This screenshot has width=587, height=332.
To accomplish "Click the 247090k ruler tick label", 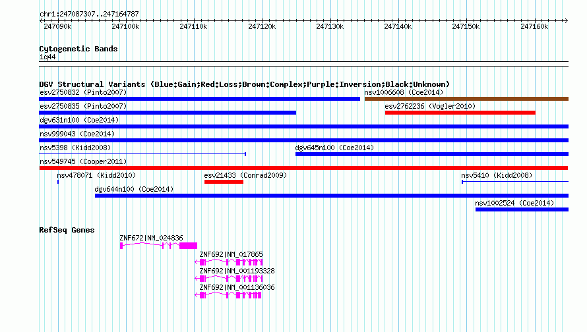I will 57,26.
